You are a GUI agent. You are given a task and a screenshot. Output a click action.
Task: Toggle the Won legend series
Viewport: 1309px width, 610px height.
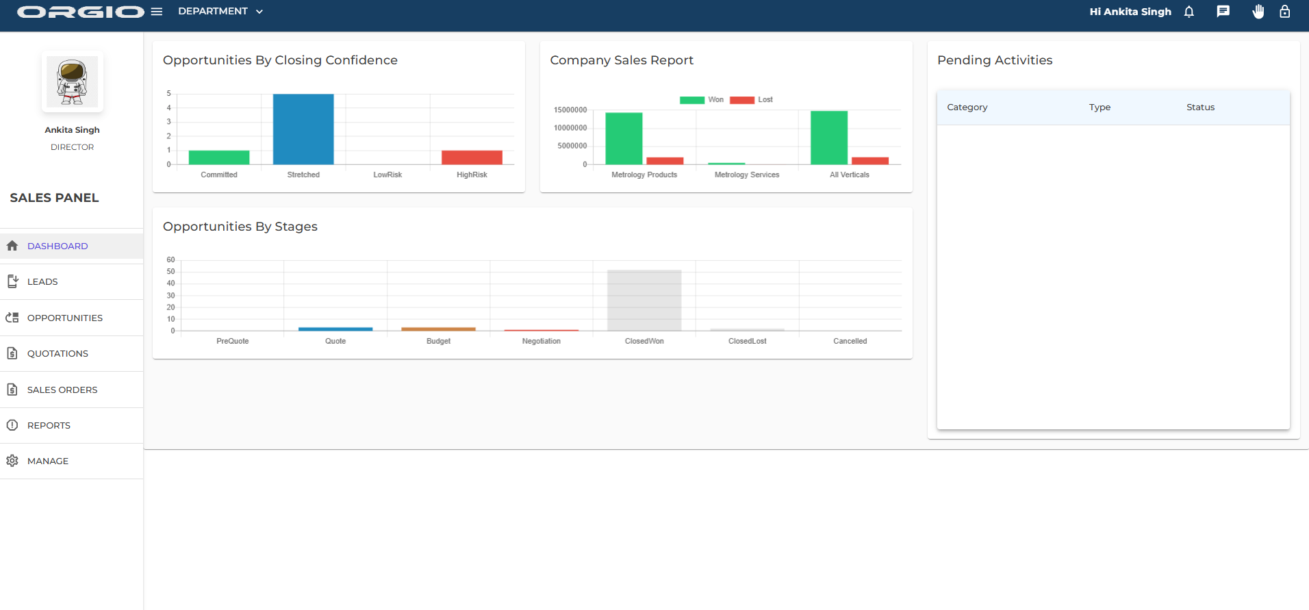[x=701, y=100]
